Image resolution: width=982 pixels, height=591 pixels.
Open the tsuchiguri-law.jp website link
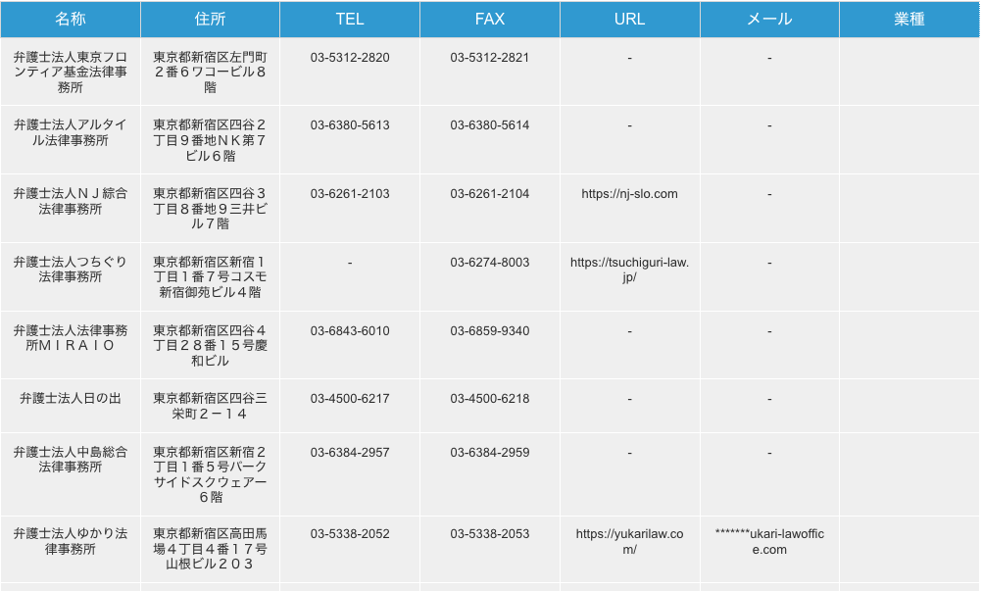tap(629, 270)
